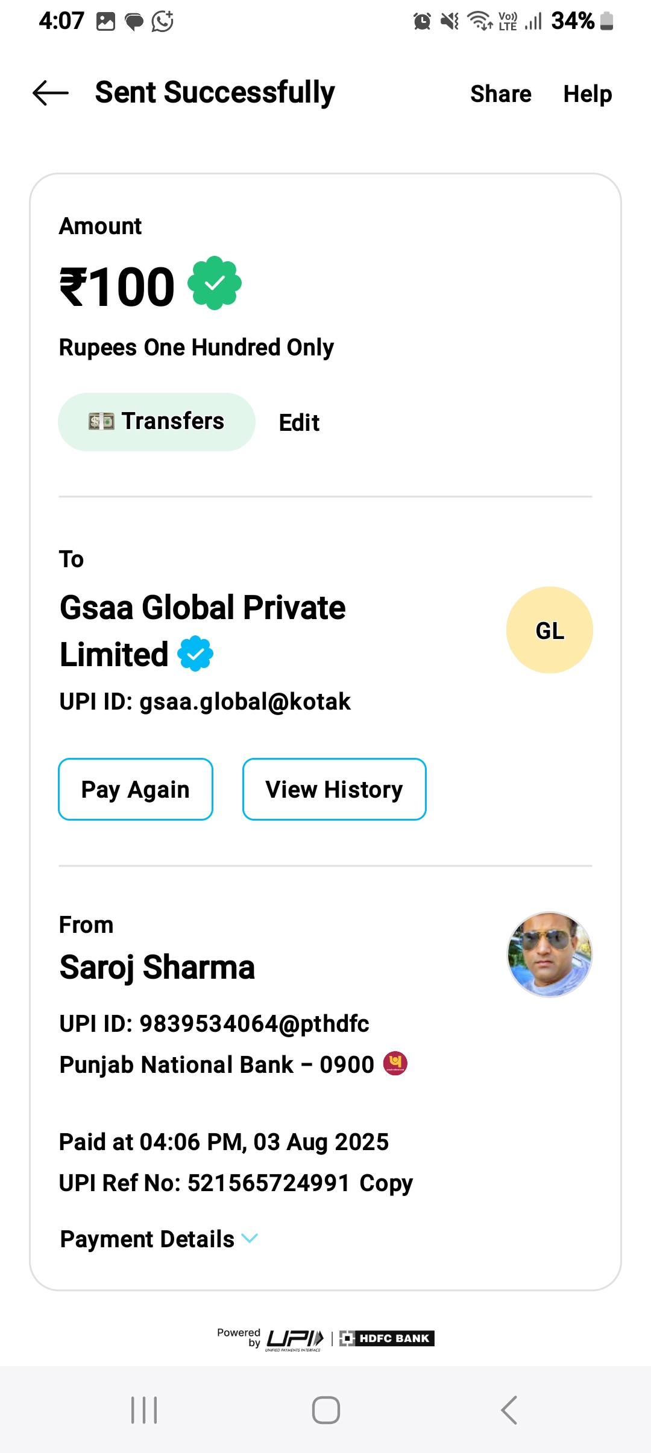The image size is (651, 1453).
Task: Share the payment receipt
Action: (500, 94)
